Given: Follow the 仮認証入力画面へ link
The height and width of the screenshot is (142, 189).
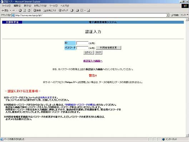Looking at the screenshot, I should tap(93, 61).
